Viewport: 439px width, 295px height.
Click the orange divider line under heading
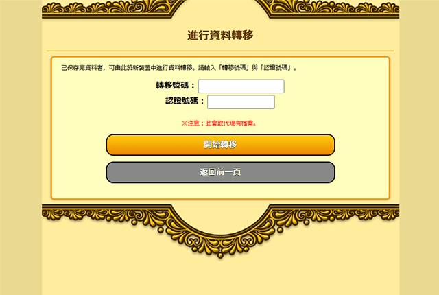pyautogui.click(x=220, y=51)
